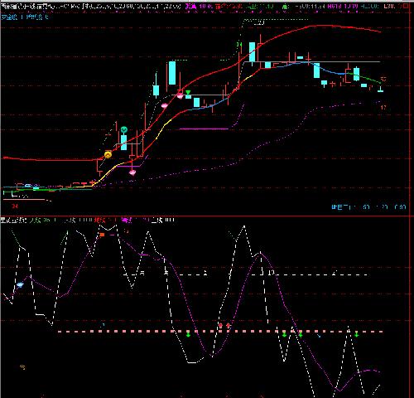
Task: Click the cyan text label under the main title
Action: point(25,17)
